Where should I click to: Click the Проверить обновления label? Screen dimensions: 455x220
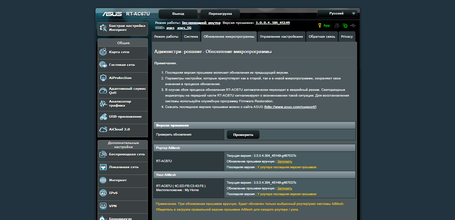tap(173, 135)
